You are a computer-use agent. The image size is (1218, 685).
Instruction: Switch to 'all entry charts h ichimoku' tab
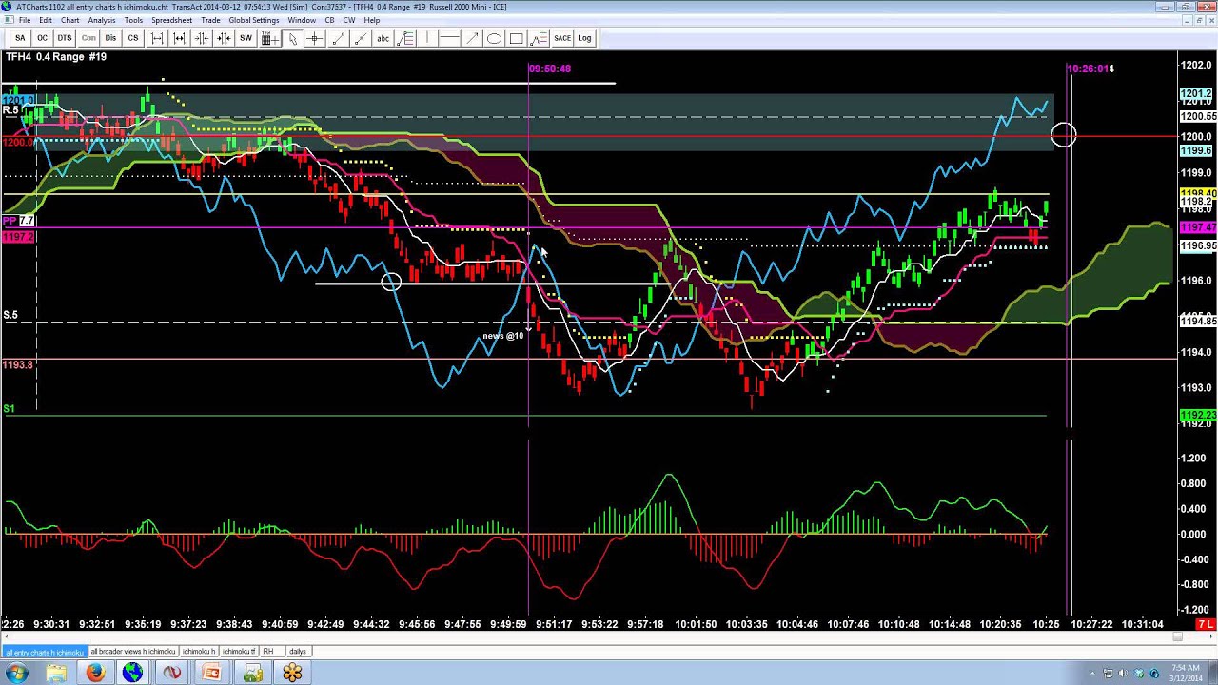[x=44, y=652]
